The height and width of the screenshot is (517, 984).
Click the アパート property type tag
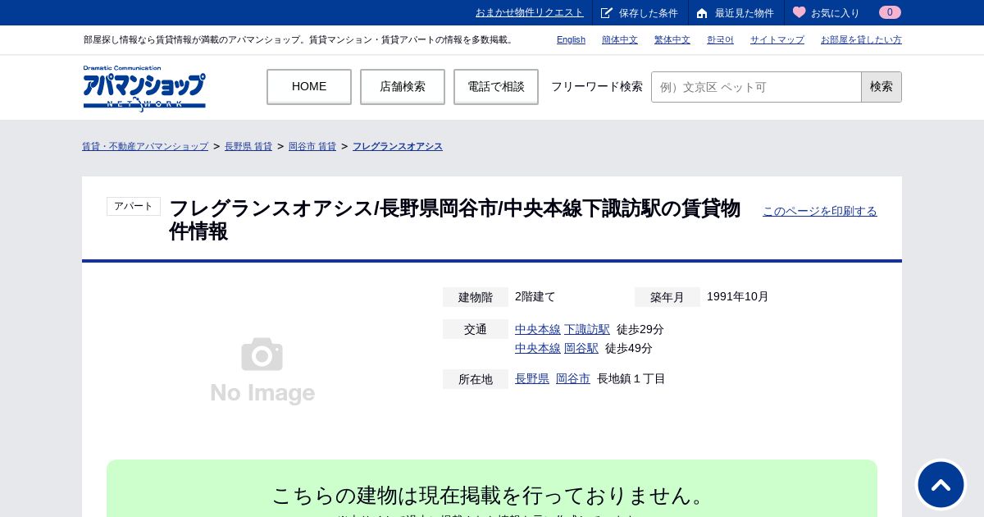click(x=134, y=206)
